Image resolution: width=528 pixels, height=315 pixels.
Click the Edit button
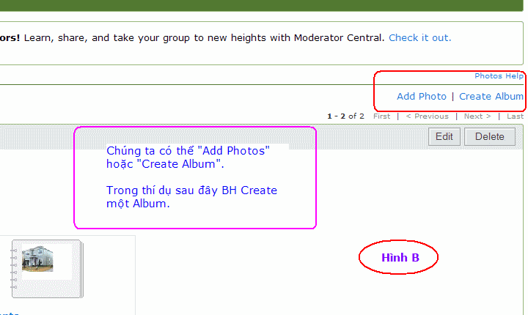pos(444,137)
